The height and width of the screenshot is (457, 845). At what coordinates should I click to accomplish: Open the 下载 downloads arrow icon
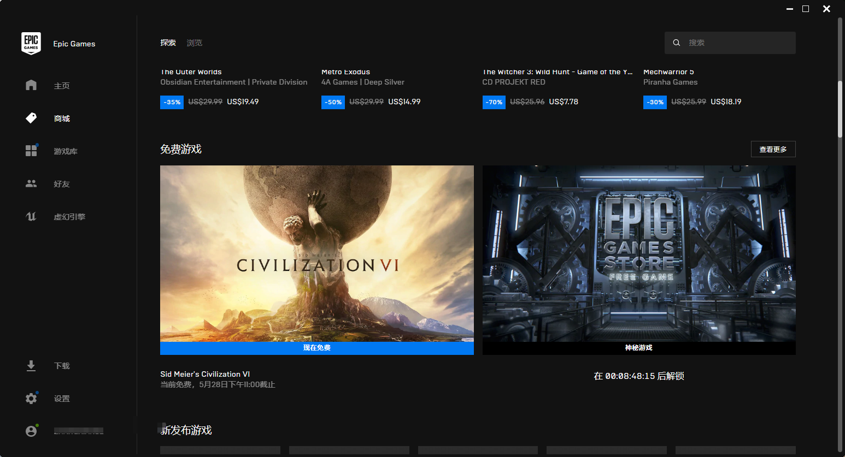coord(31,366)
